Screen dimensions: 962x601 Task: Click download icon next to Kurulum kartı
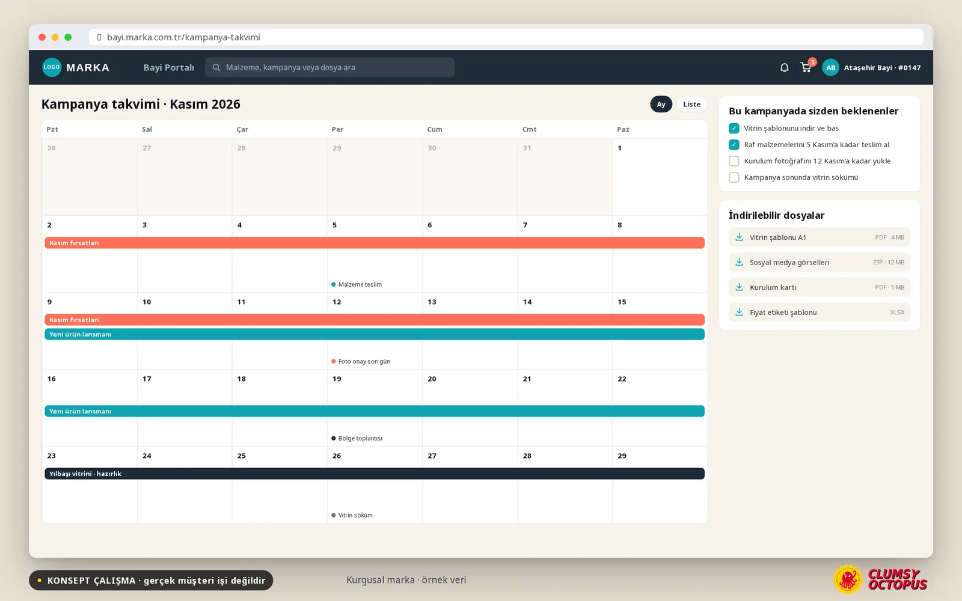tap(740, 287)
